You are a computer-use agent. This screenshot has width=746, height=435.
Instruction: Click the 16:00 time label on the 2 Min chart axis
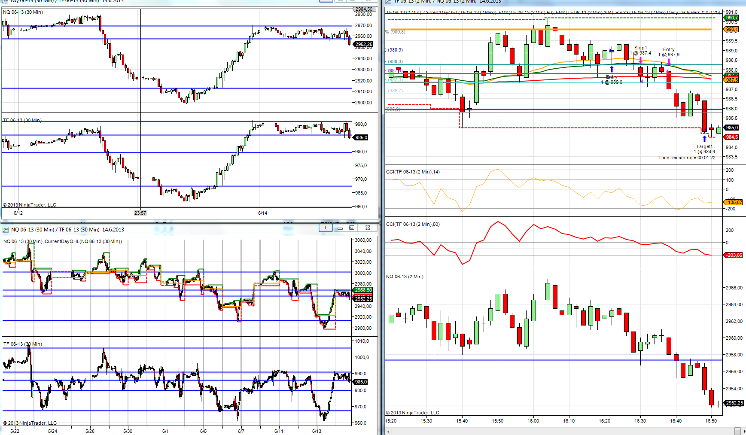[533, 421]
